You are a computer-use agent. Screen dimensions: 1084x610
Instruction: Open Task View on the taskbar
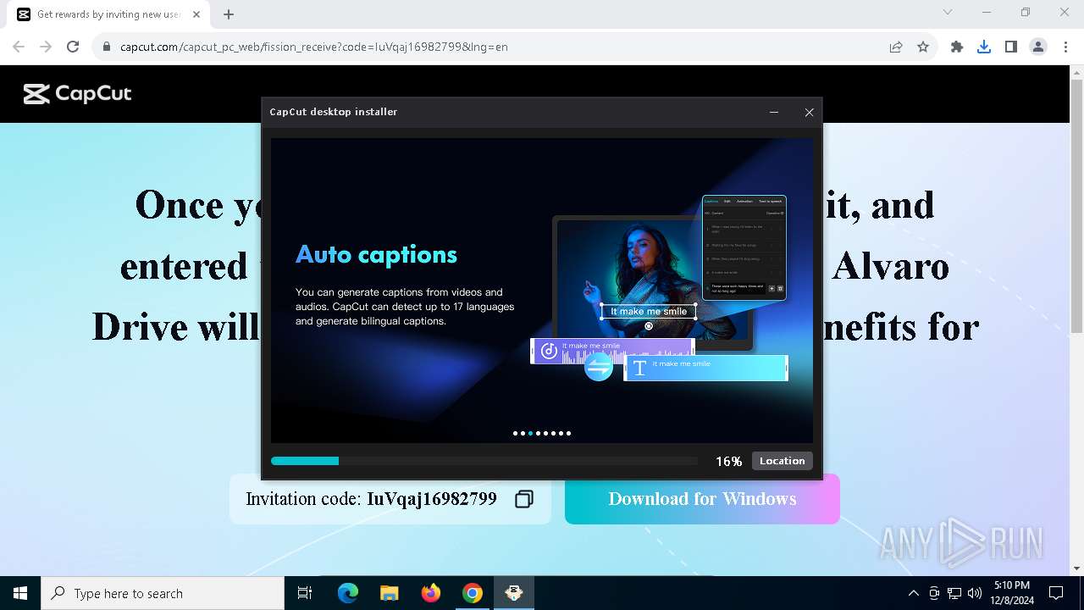click(305, 593)
